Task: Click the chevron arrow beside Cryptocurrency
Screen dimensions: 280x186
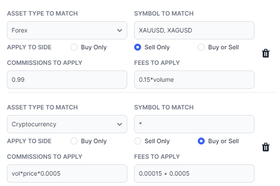Action: click(119, 124)
